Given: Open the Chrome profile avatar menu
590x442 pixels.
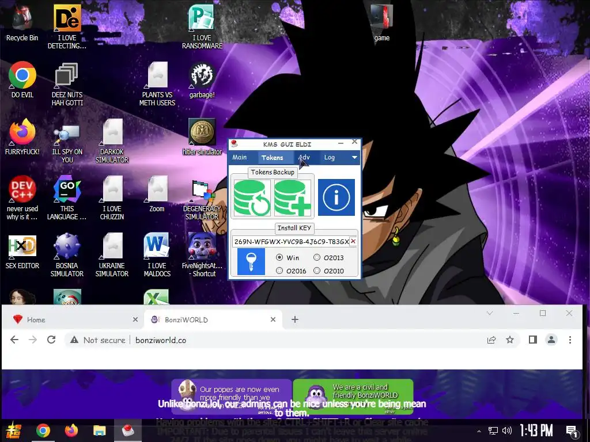Looking at the screenshot, I should [551, 340].
